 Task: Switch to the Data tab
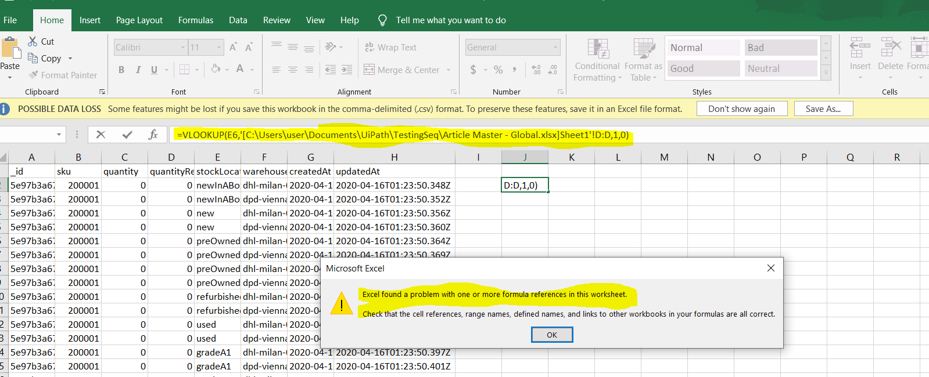(x=238, y=20)
